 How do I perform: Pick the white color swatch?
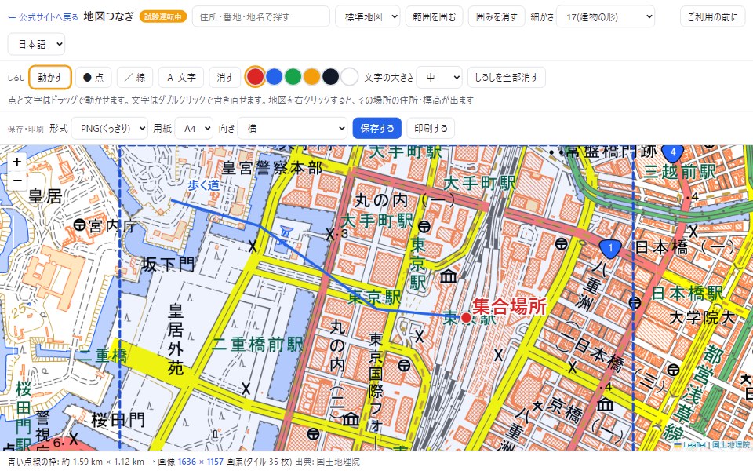[350, 77]
